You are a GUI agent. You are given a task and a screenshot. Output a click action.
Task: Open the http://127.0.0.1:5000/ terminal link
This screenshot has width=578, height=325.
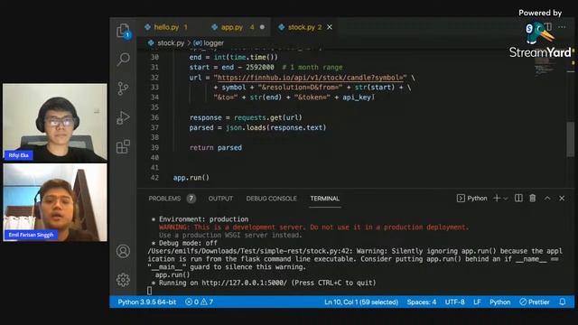click(x=244, y=283)
